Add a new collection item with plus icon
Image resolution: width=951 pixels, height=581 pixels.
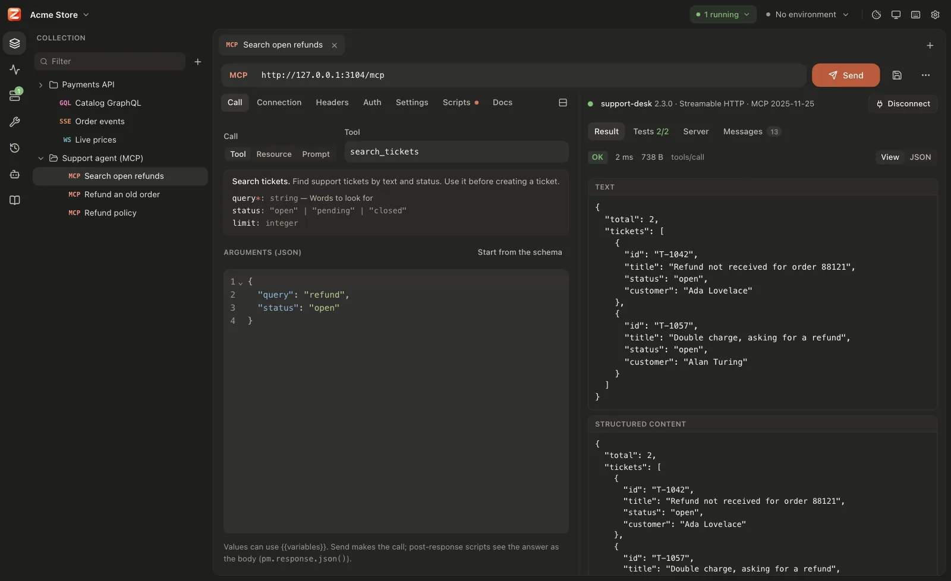pos(198,62)
